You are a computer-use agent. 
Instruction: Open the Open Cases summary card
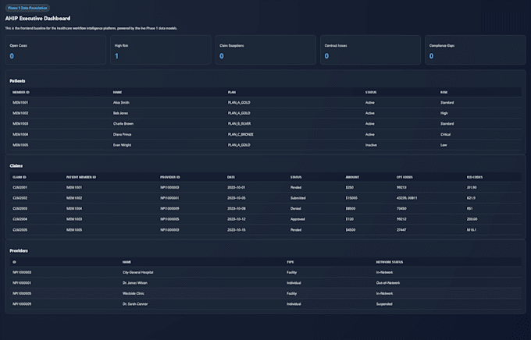pyautogui.click(x=55, y=50)
